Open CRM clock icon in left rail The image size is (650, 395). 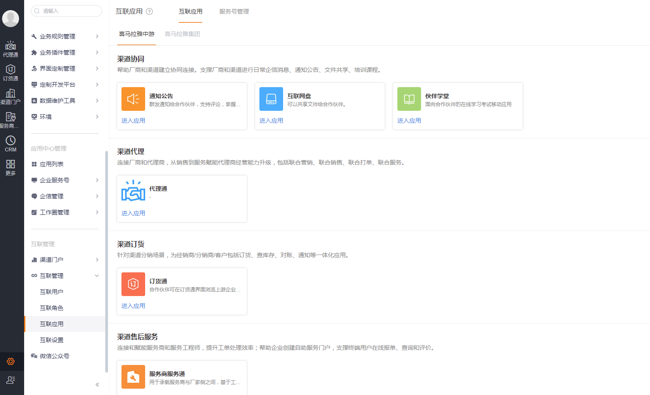click(11, 140)
